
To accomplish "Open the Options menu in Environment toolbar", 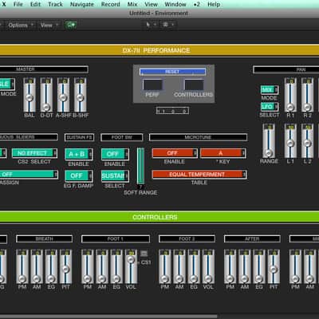I will click(x=20, y=26).
